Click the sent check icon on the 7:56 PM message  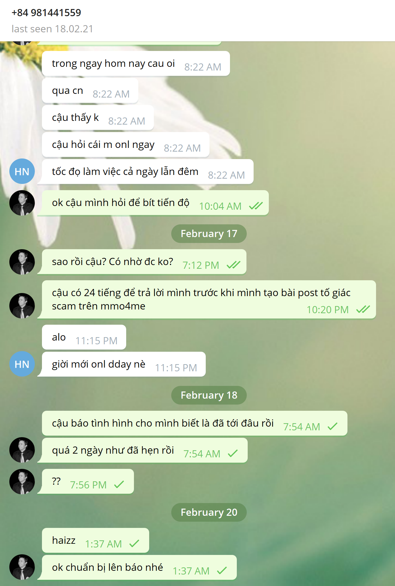pyautogui.click(x=119, y=484)
